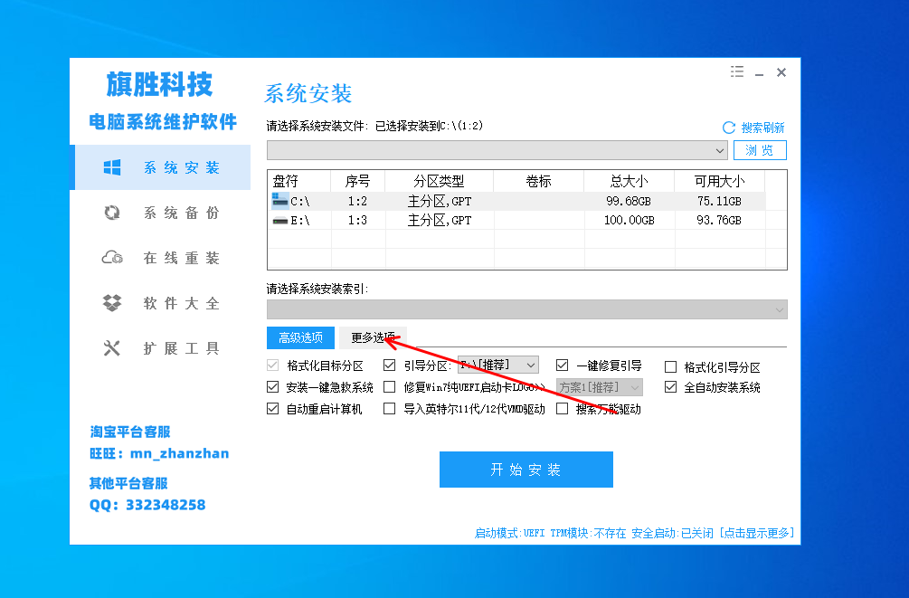
Task: Select the 系统安装 Windows logo icon
Action: pos(112,167)
